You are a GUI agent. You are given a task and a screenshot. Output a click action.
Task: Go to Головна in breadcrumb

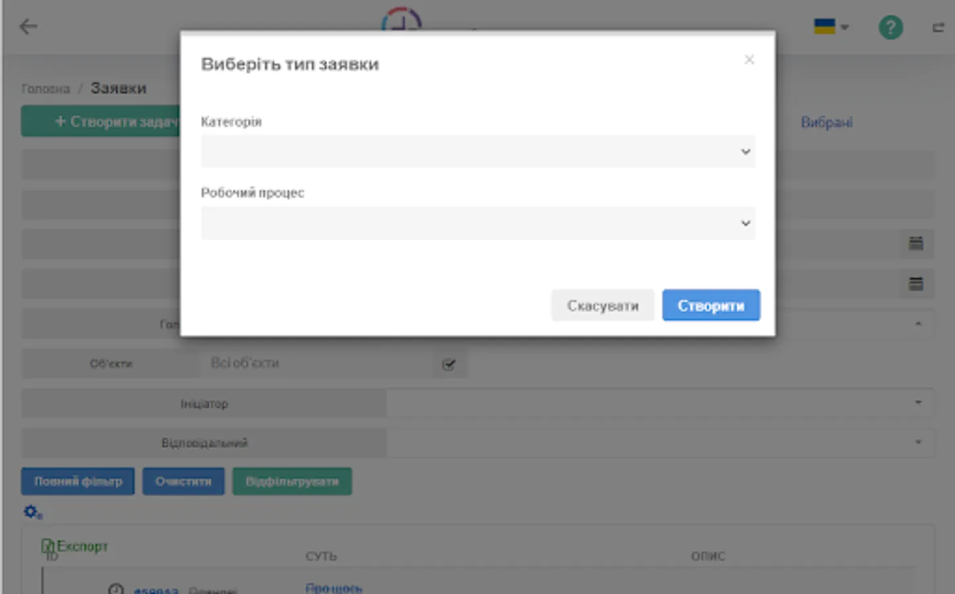tap(46, 89)
